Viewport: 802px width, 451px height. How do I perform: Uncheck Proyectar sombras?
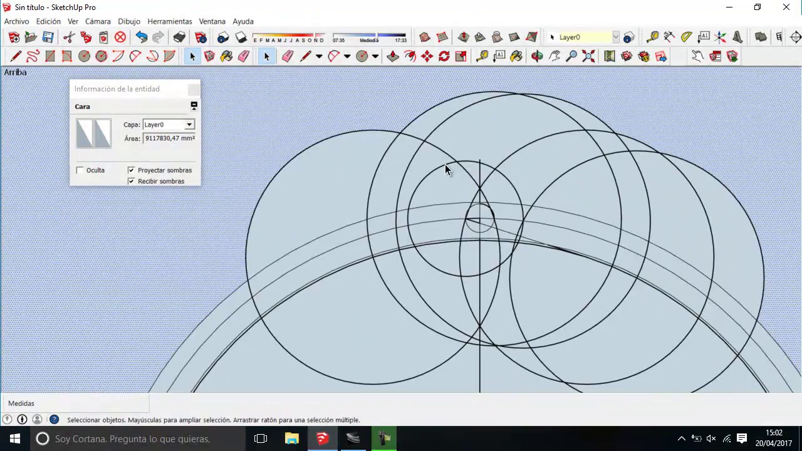pyautogui.click(x=131, y=170)
